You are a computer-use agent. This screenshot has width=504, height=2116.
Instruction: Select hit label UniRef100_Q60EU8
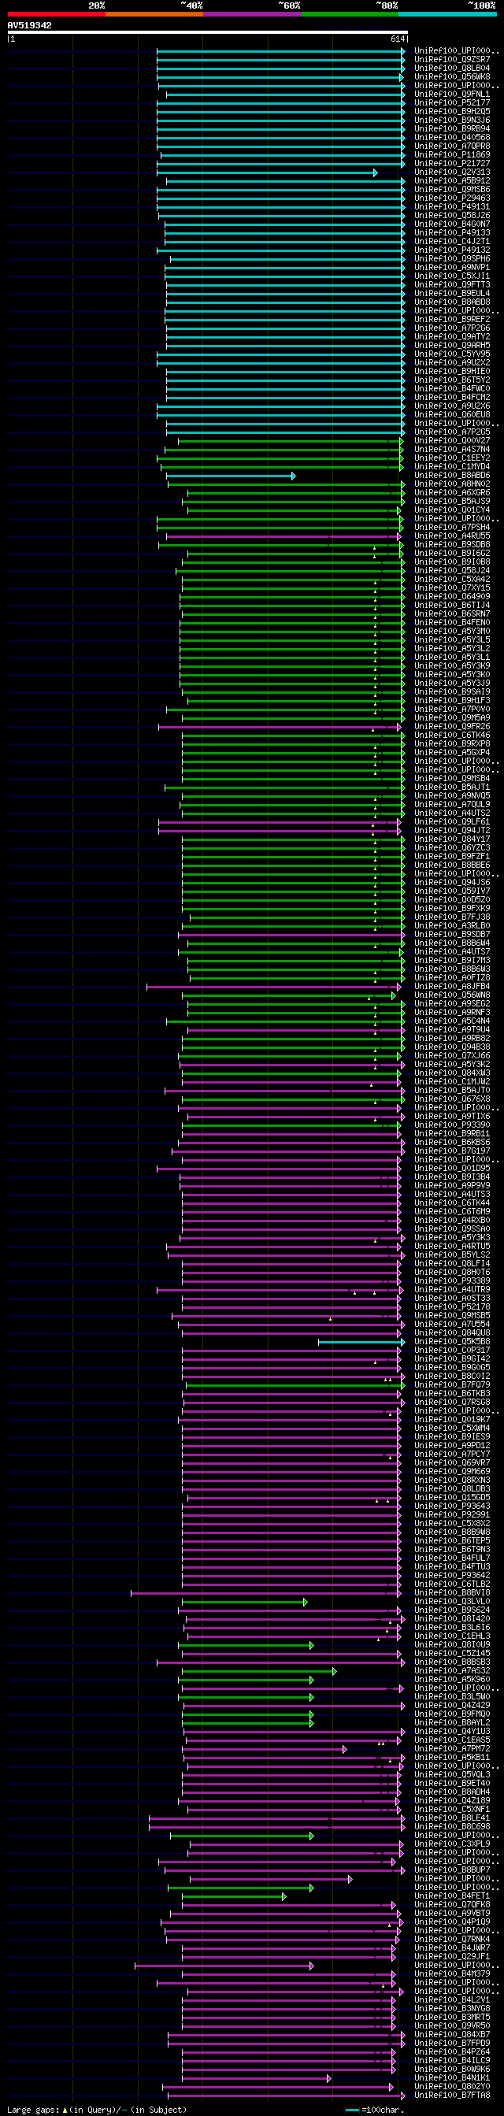[452, 415]
